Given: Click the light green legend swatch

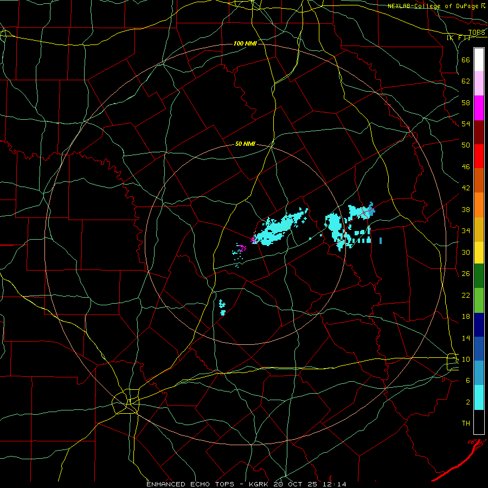Looking at the screenshot, I should 479,300.
